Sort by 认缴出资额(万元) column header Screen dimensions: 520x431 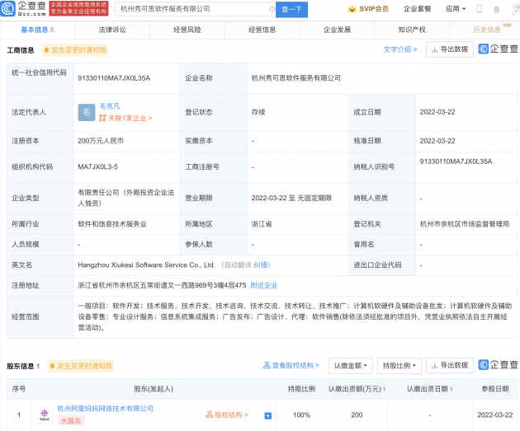click(357, 389)
